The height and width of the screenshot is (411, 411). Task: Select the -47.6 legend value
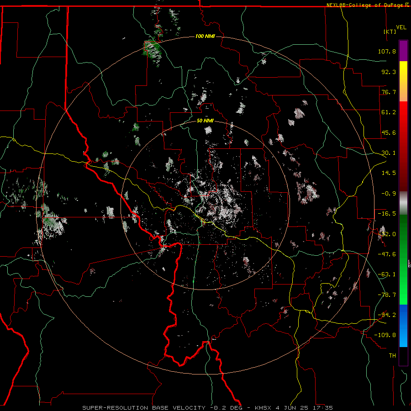pos(387,254)
